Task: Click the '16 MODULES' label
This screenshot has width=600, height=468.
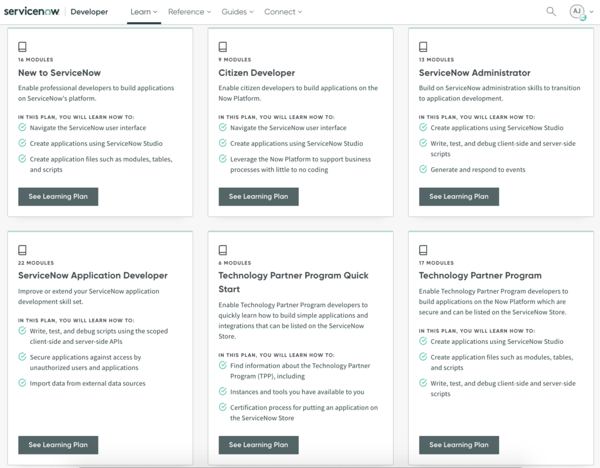Action: (x=36, y=60)
